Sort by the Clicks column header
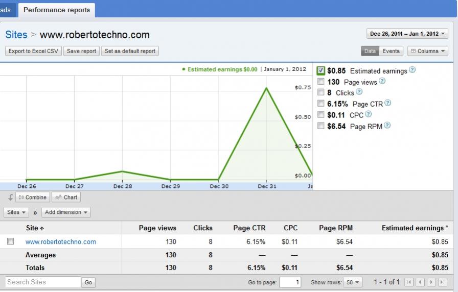Screen dimensions: 458x292 point(203,228)
